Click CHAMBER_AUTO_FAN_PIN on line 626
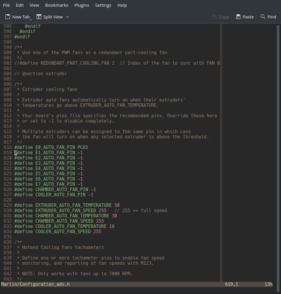 [x=61, y=190]
